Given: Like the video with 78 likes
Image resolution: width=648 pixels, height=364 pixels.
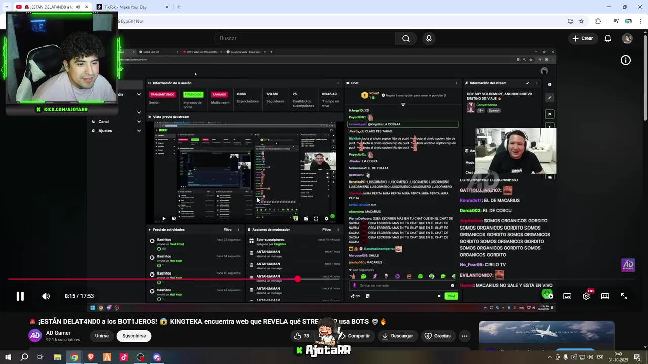Looking at the screenshot, I should click(302, 336).
